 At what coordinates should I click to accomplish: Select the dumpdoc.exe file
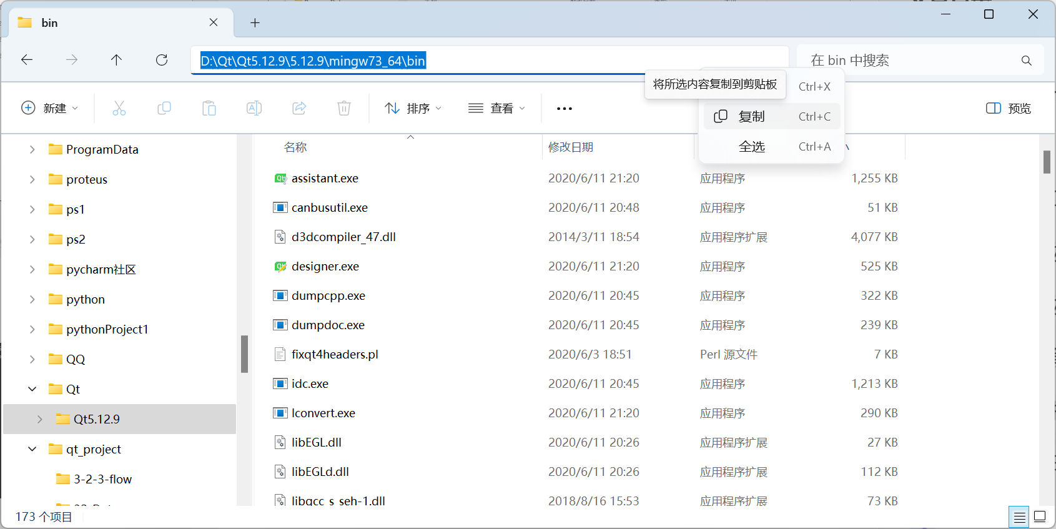(x=328, y=325)
